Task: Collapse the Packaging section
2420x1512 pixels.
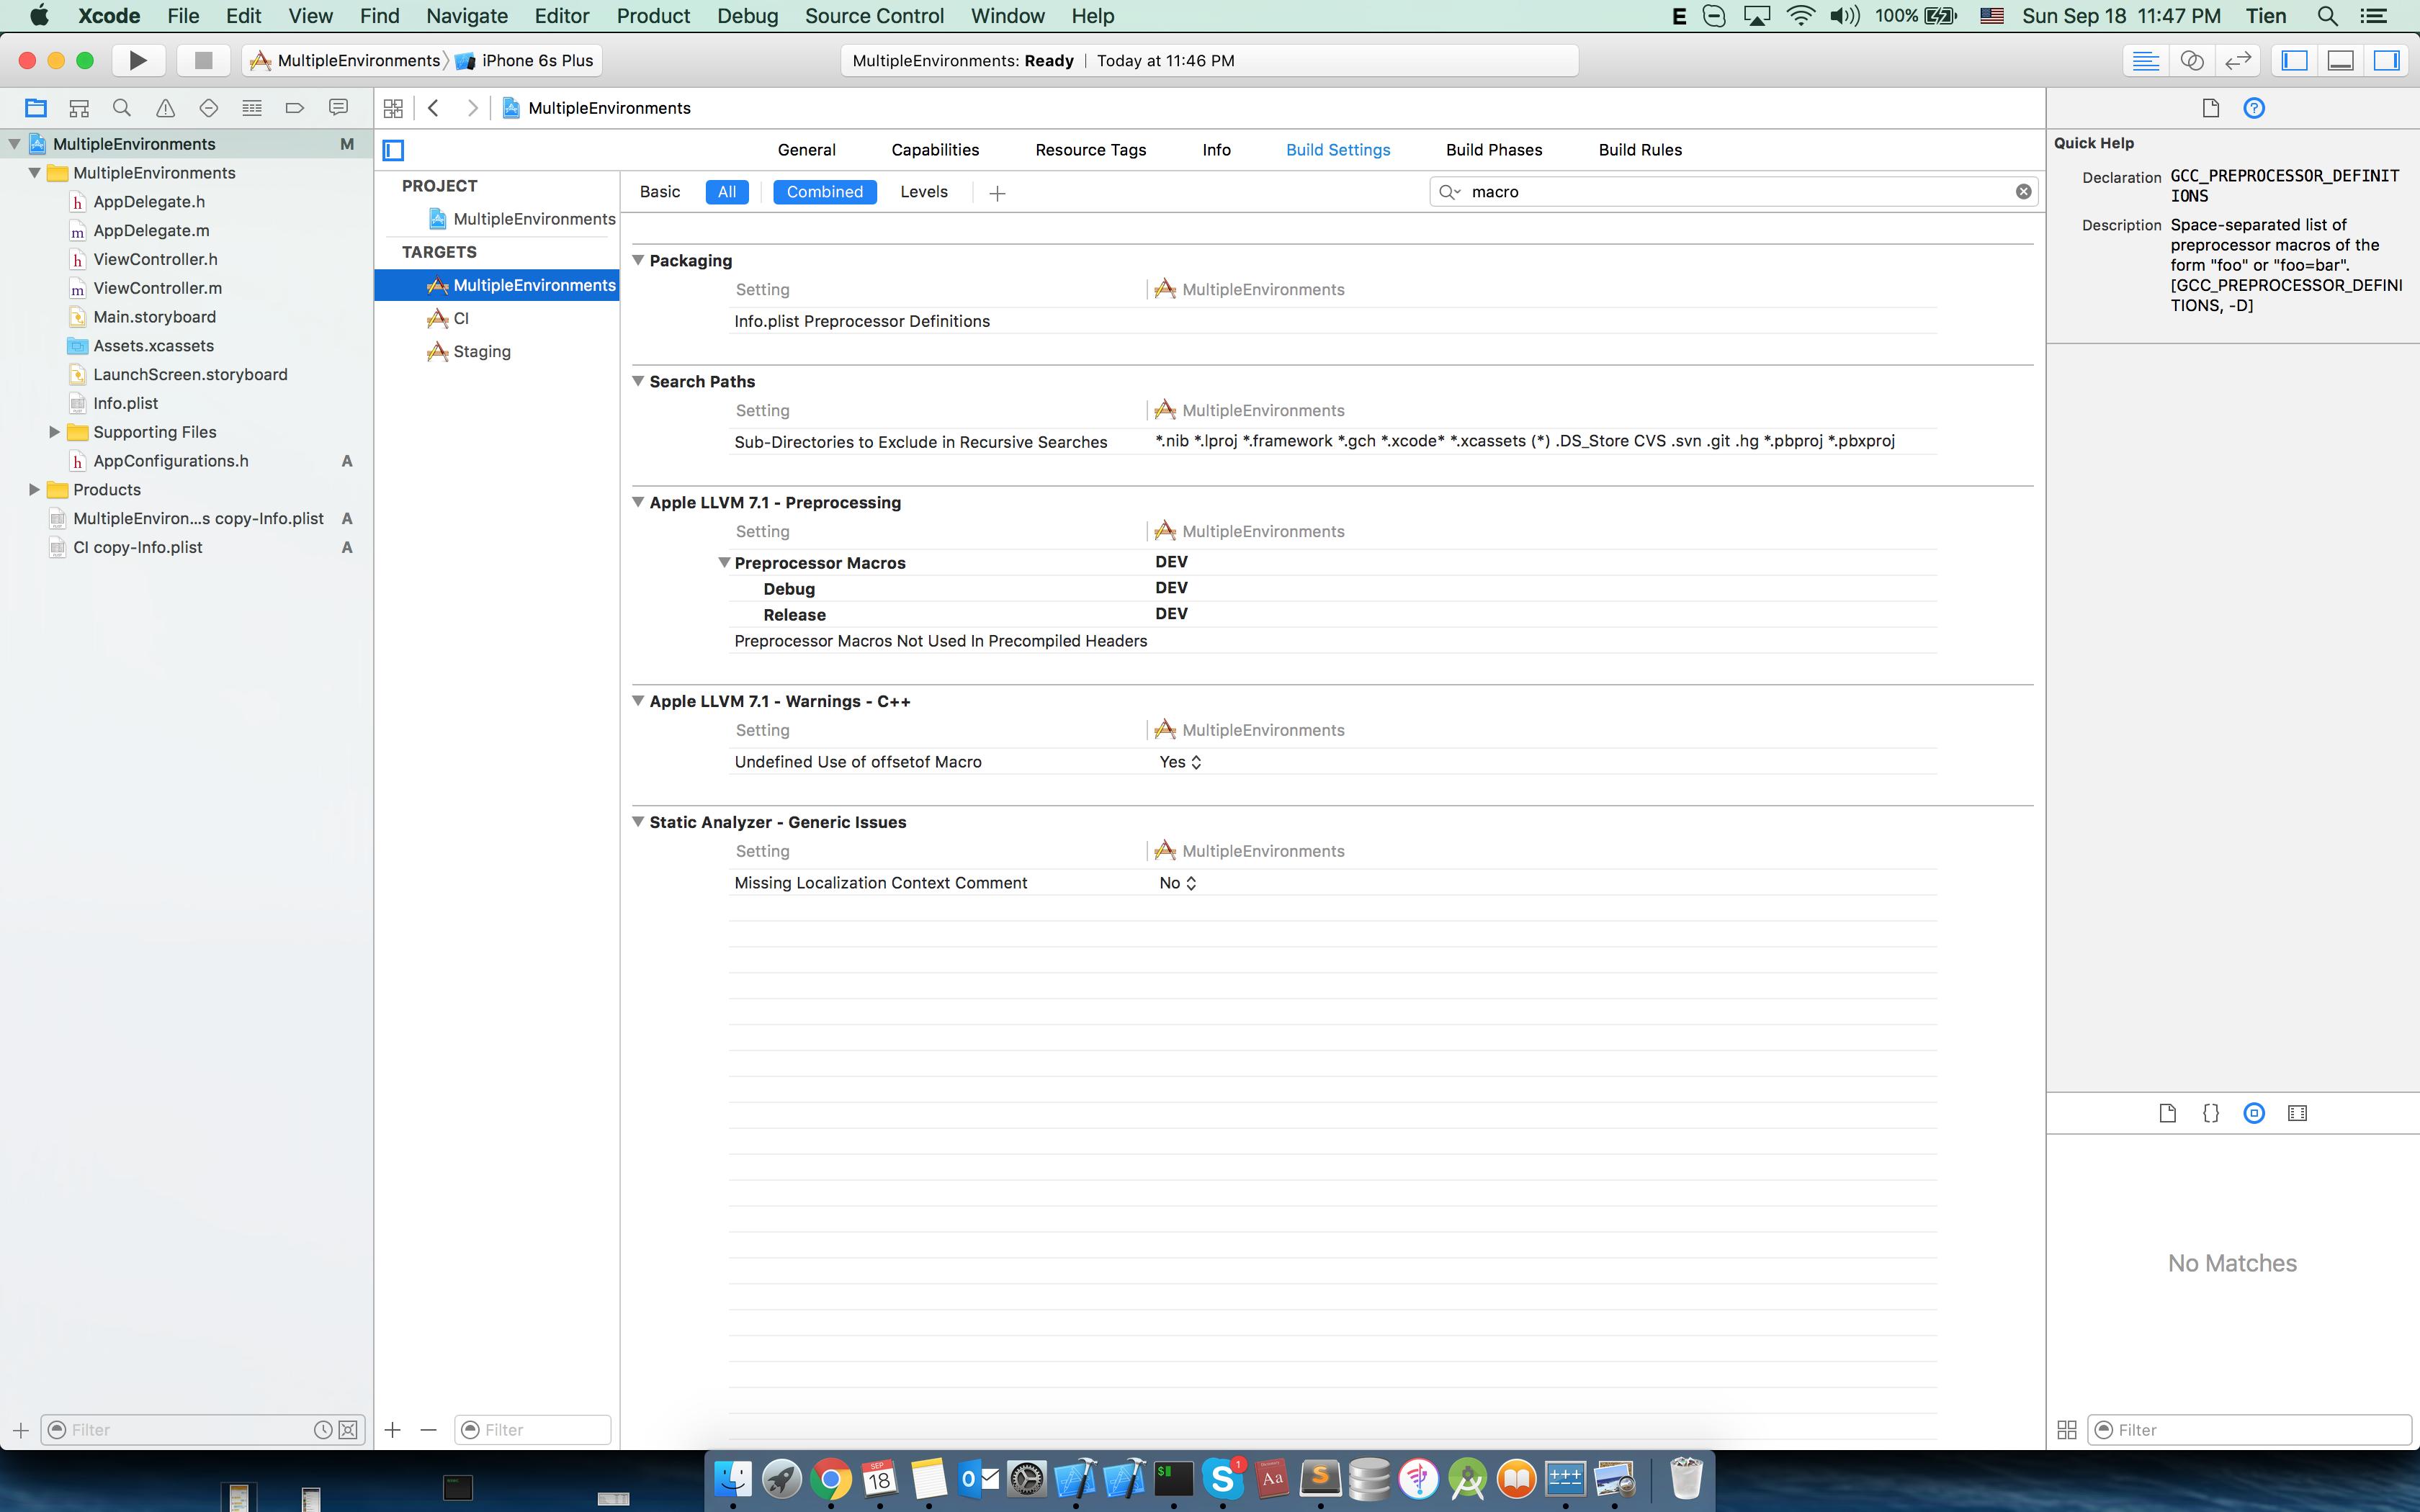Action: pyautogui.click(x=638, y=260)
